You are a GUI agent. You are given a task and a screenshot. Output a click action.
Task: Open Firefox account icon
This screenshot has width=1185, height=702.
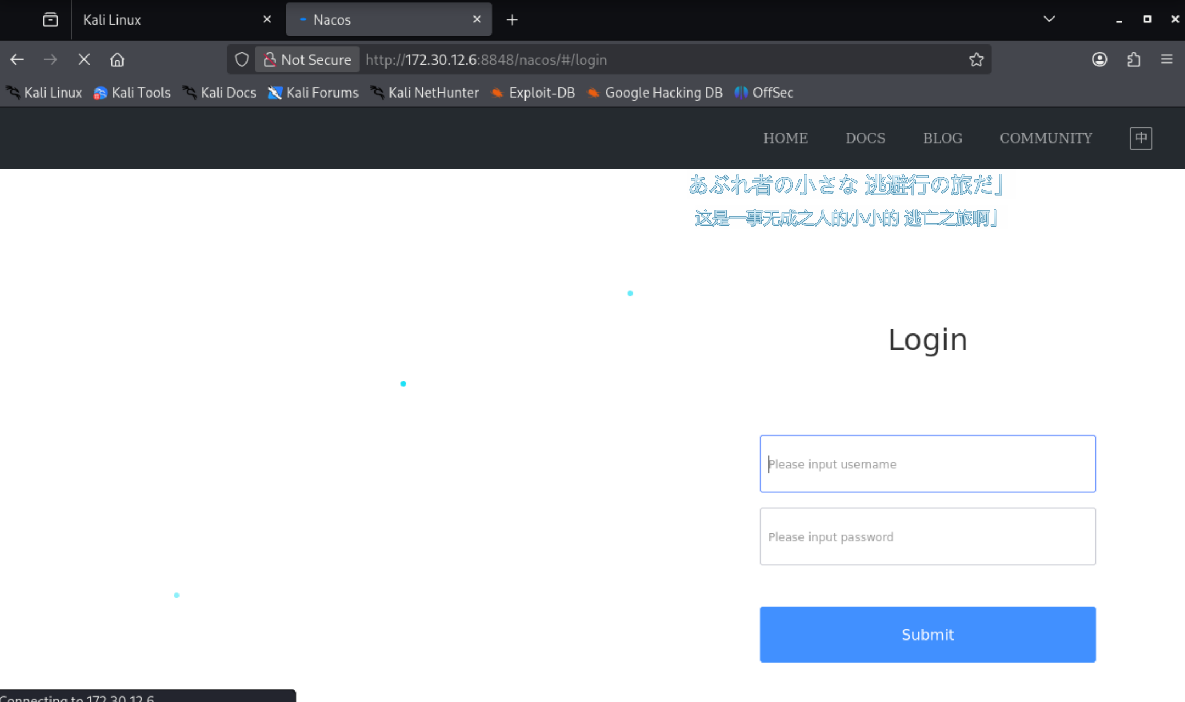coord(1099,59)
